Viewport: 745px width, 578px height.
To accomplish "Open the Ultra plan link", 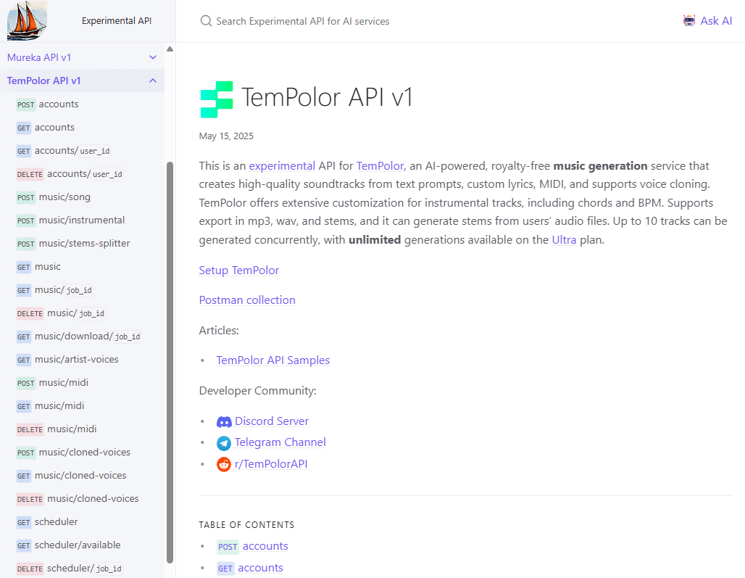I will (564, 240).
